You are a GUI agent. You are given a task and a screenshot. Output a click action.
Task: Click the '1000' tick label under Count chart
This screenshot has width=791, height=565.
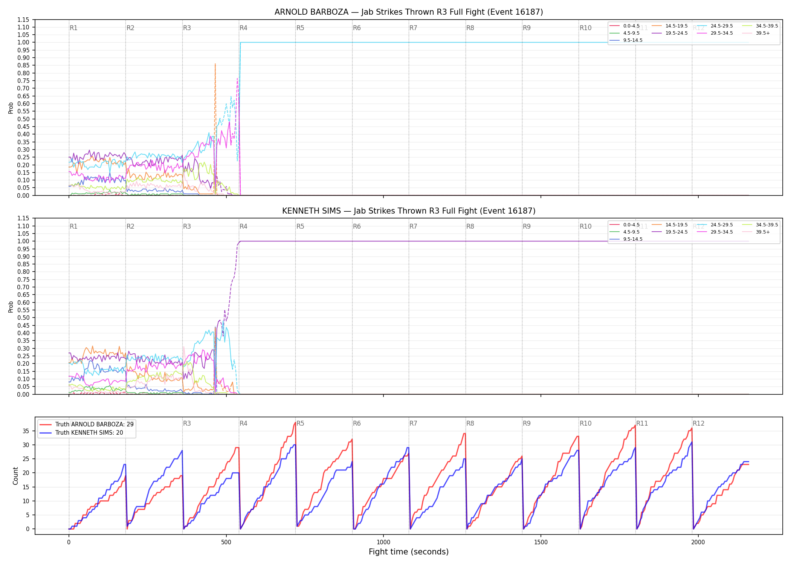(383, 542)
